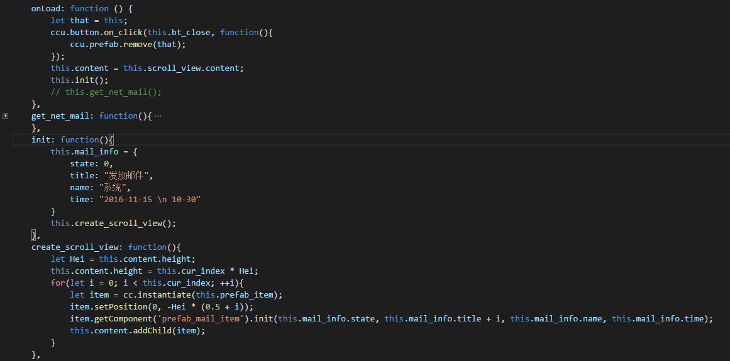Click the item.setPosition call

162,306
